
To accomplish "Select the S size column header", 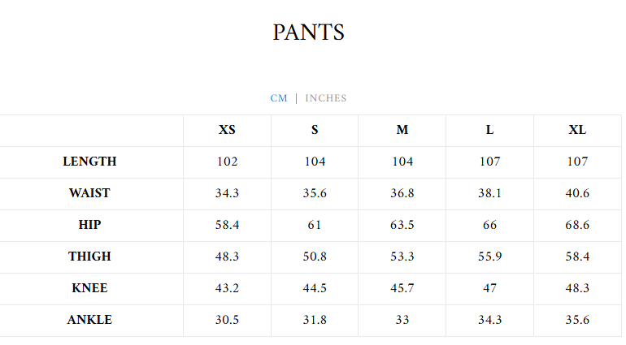I will (x=315, y=130).
